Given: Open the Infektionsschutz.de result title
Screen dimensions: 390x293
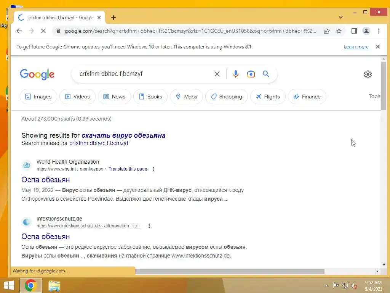Looking at the screenshot, I should tap(46, 237).
